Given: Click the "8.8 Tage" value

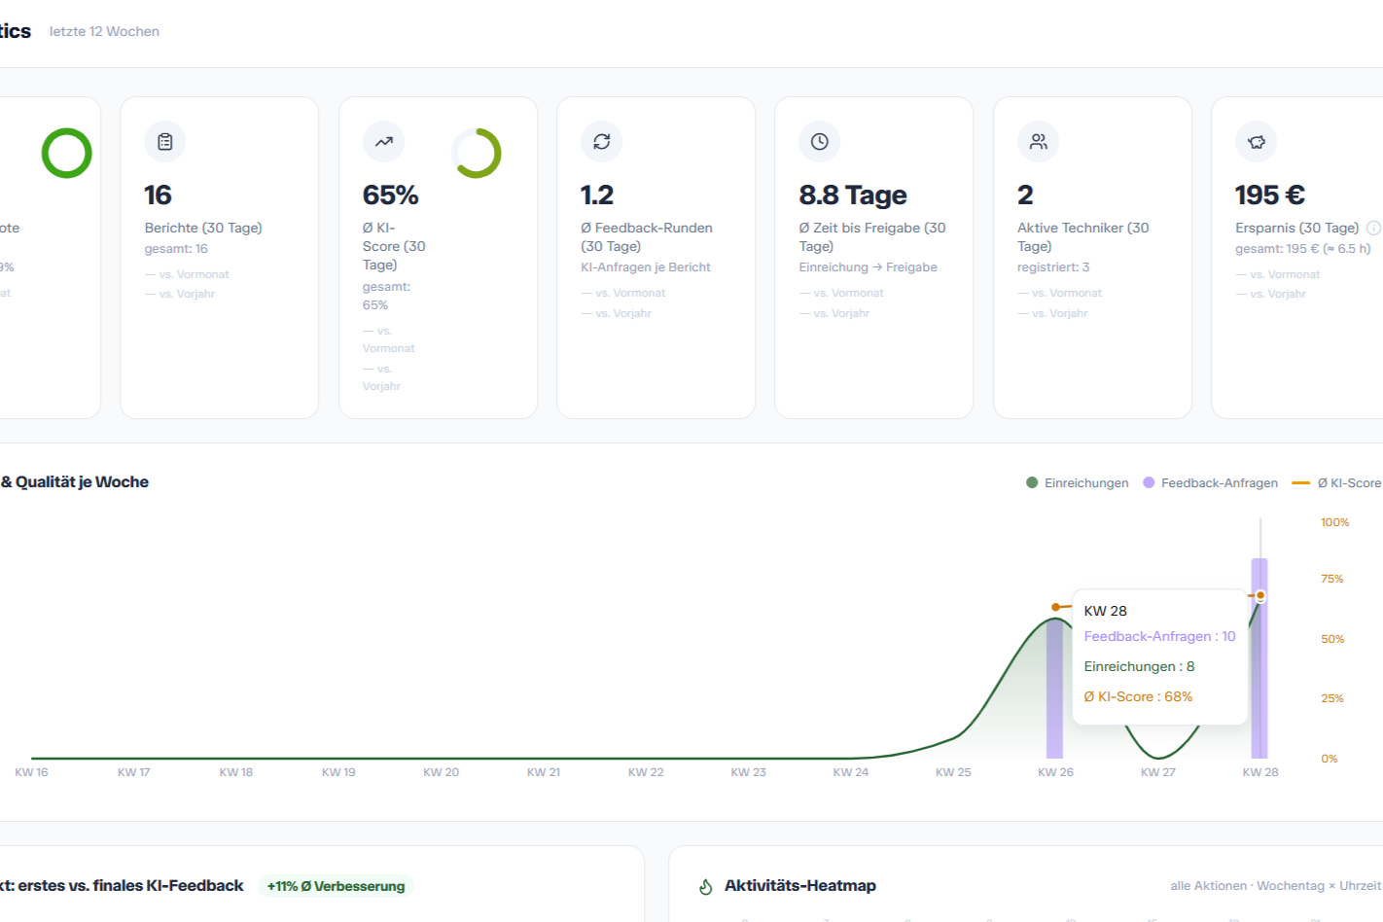Looking at the screenshot, I should coord(853,195).
